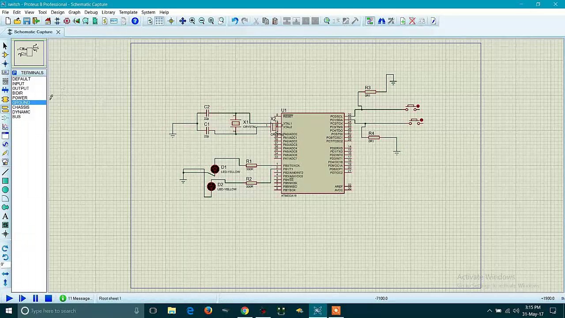565x318 pixels.
Task: Search and tag with binoculars icon
Action: pos(381,21)
